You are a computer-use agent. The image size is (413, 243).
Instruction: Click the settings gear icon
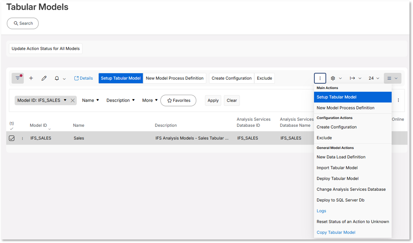[332, 78]
